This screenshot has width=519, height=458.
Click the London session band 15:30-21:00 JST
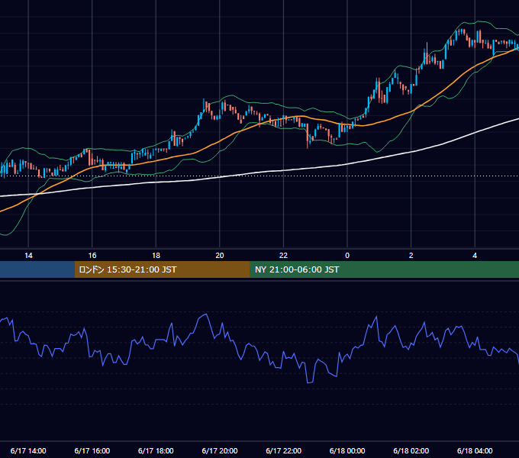[162, 269]
